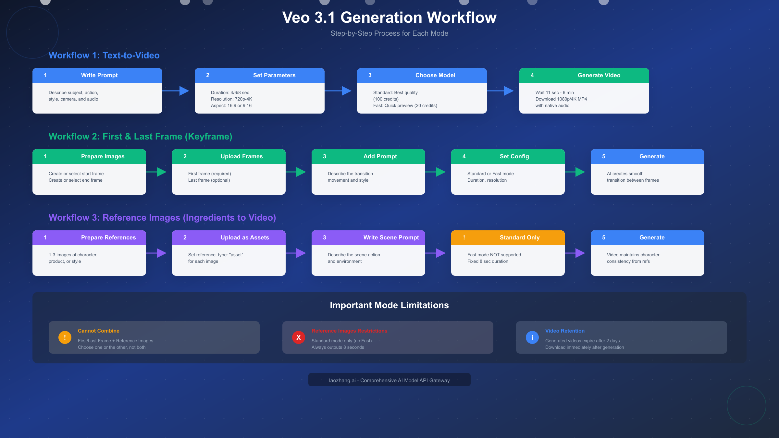Expand the Important Mode Limitations section
779x438 pixels.
pyautogui.click(x=389, y=305)
